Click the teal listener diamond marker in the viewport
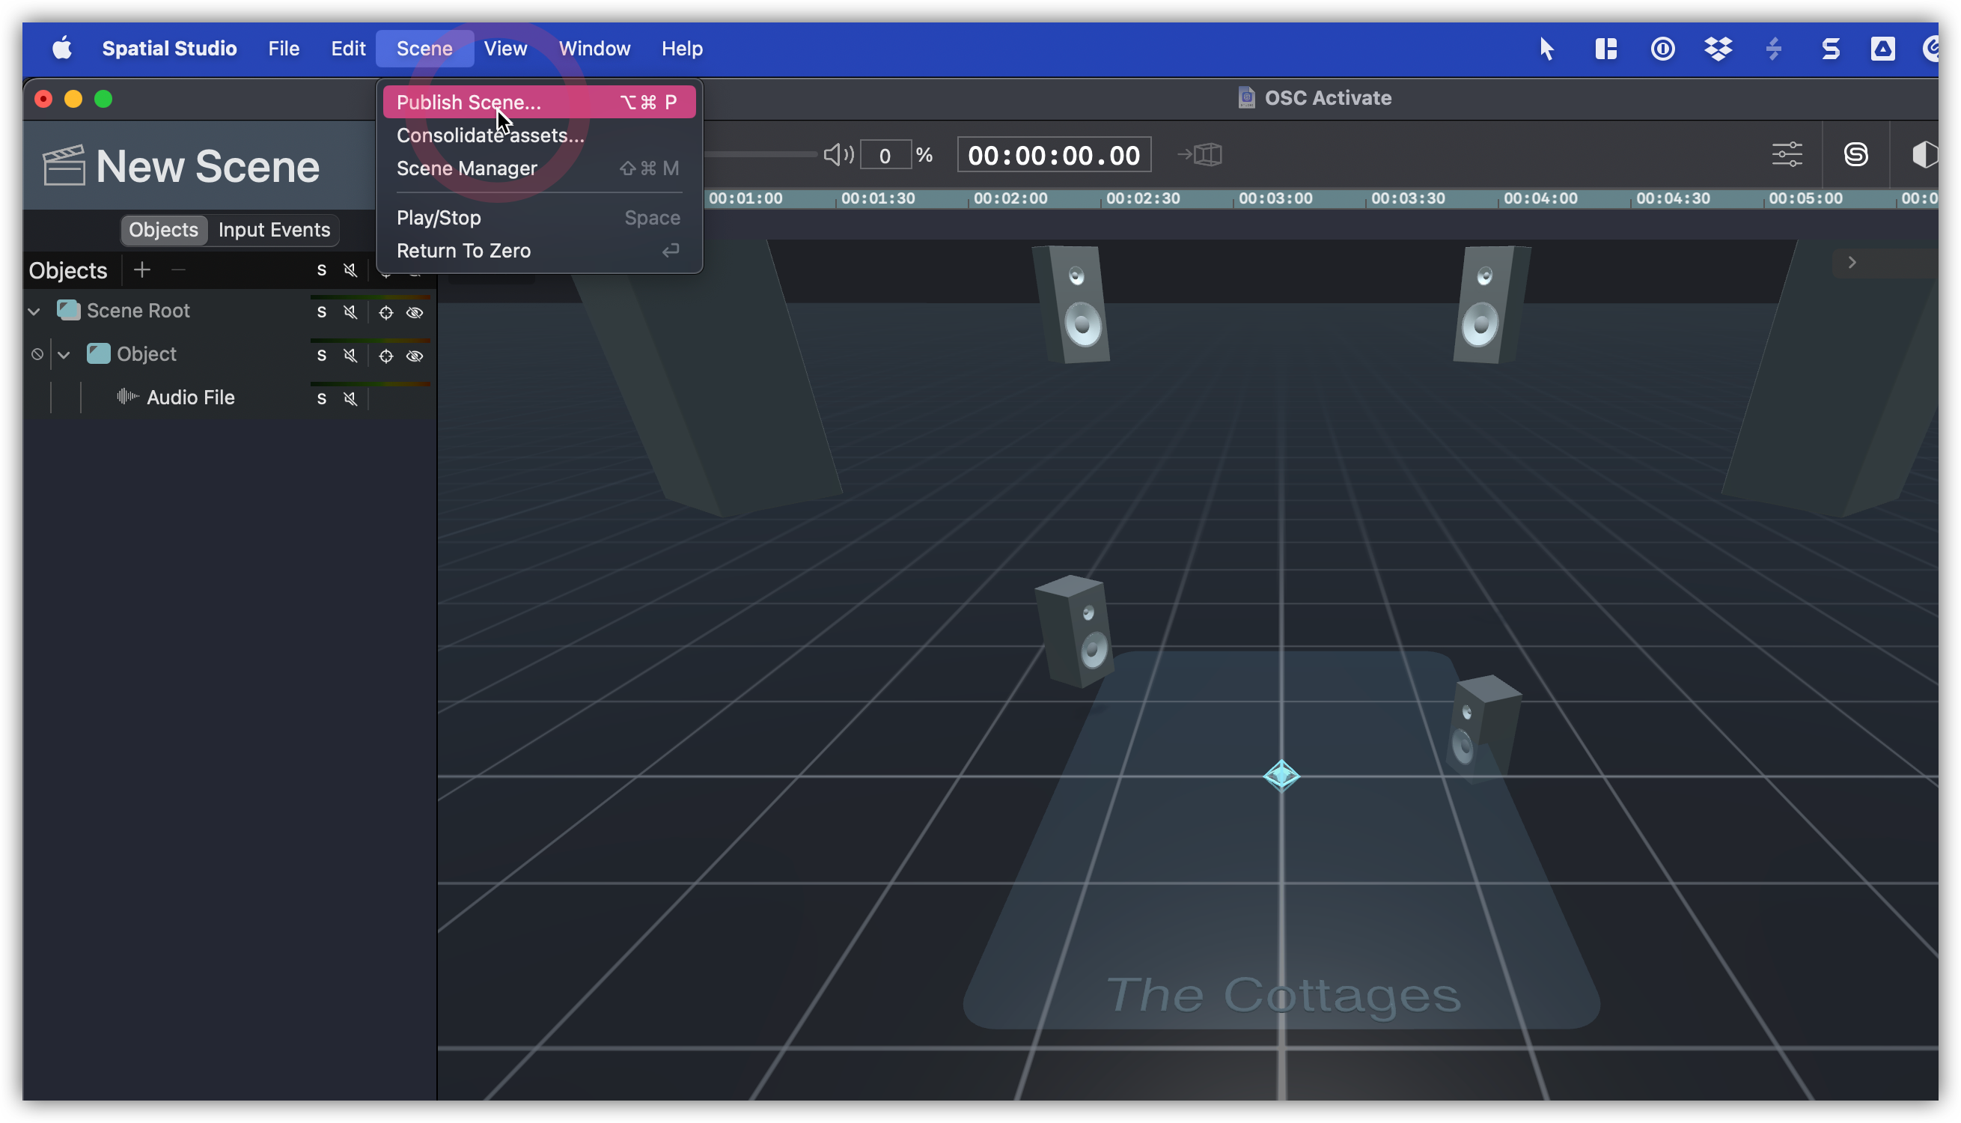Image resolution: width=1961 pixels, height=1123 pixels. (1281, 775)
